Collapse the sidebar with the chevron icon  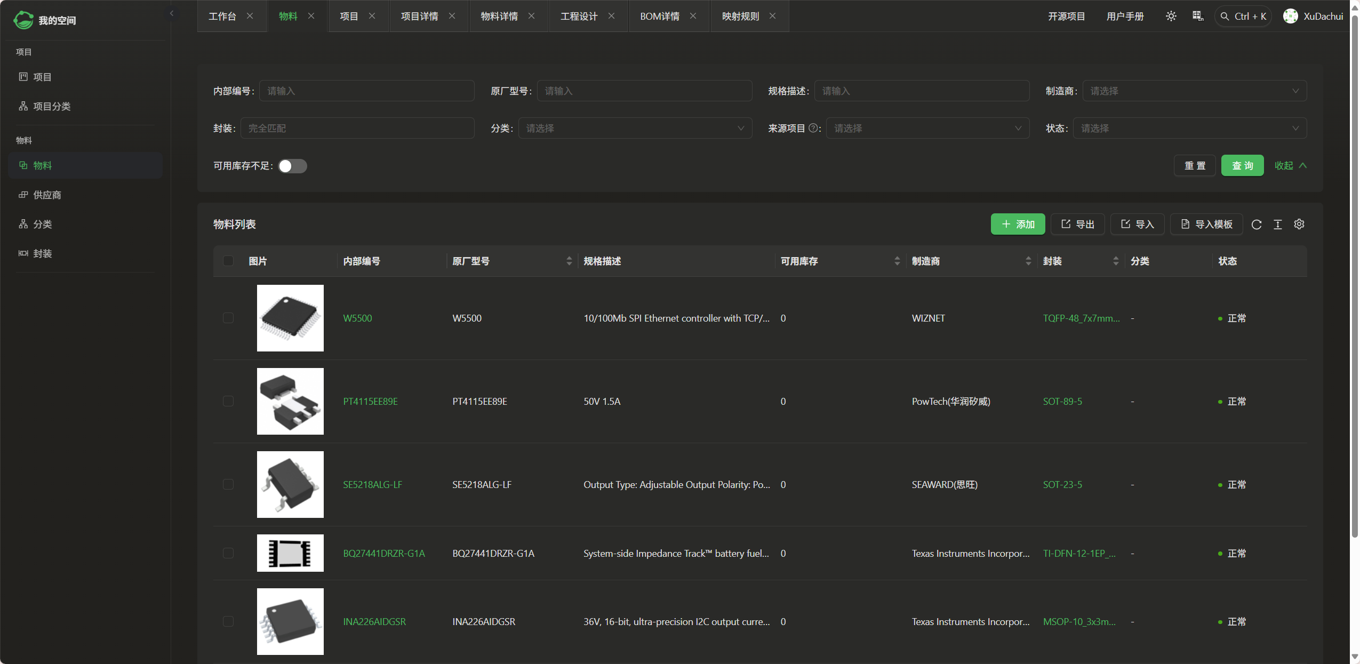tap(172, 13)
